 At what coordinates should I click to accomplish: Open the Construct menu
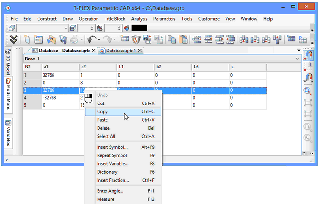click(47, 19)
